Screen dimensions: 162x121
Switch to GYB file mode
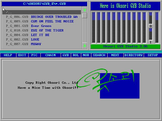[x=66, y=55]
